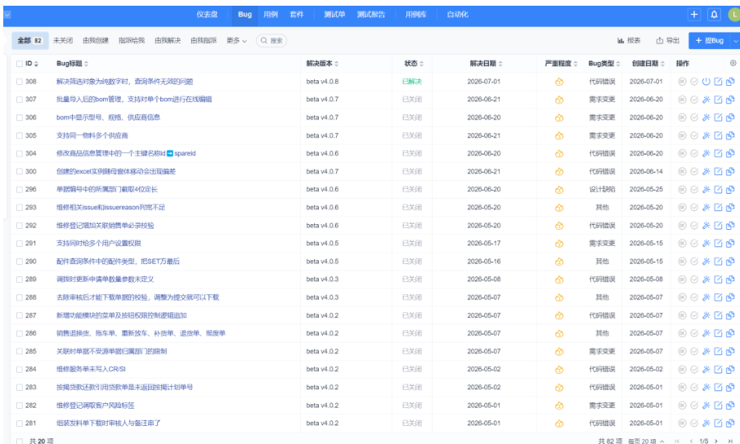Check the checkbox for bug 284
The image size is (740, 444).
tap(20, 370)
